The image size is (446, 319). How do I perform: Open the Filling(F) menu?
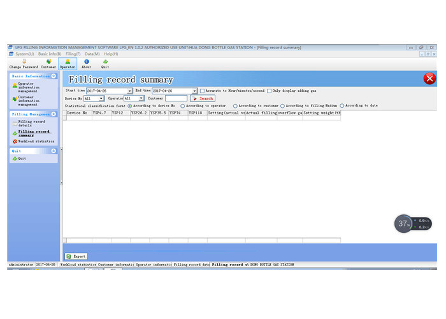73,54
